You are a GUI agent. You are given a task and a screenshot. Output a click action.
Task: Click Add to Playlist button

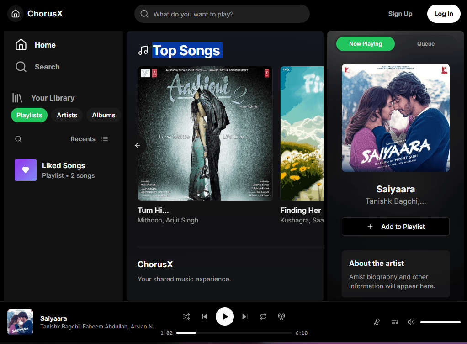(x=395, y=227)
